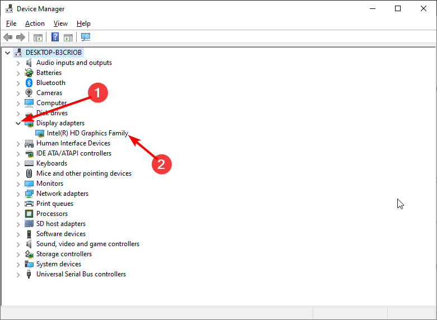The height and width of the screenshot is (320, 437).
Task: Click the Universal Serial Bus controllers USB icon
Action: 29,274
